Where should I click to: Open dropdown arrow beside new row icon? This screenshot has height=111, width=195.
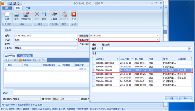pos(10,60)
